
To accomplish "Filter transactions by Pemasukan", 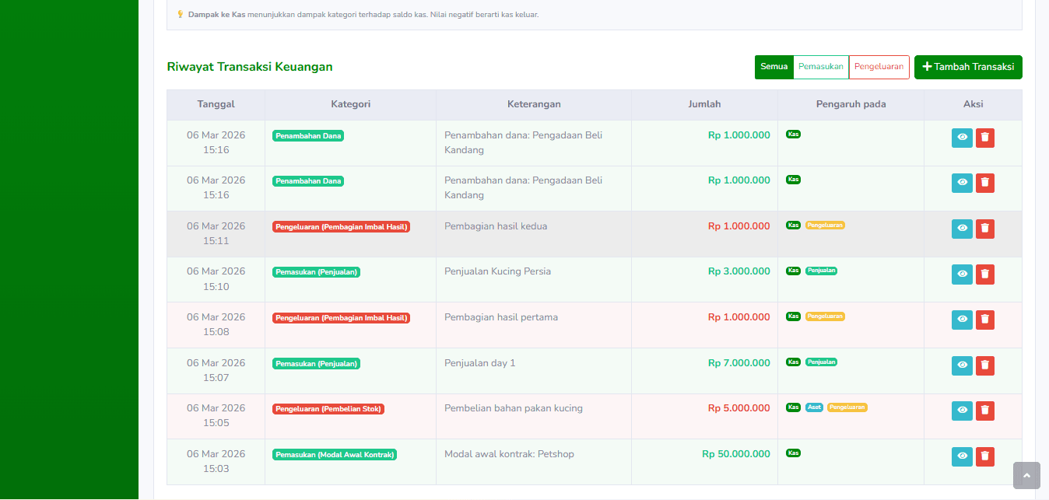I will point(821,67).
